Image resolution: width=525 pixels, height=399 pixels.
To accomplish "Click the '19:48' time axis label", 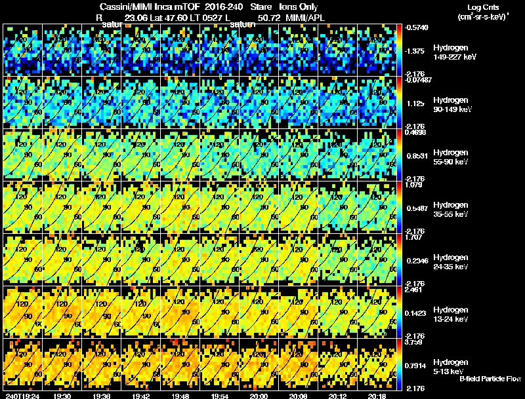I will click(180, 396).
